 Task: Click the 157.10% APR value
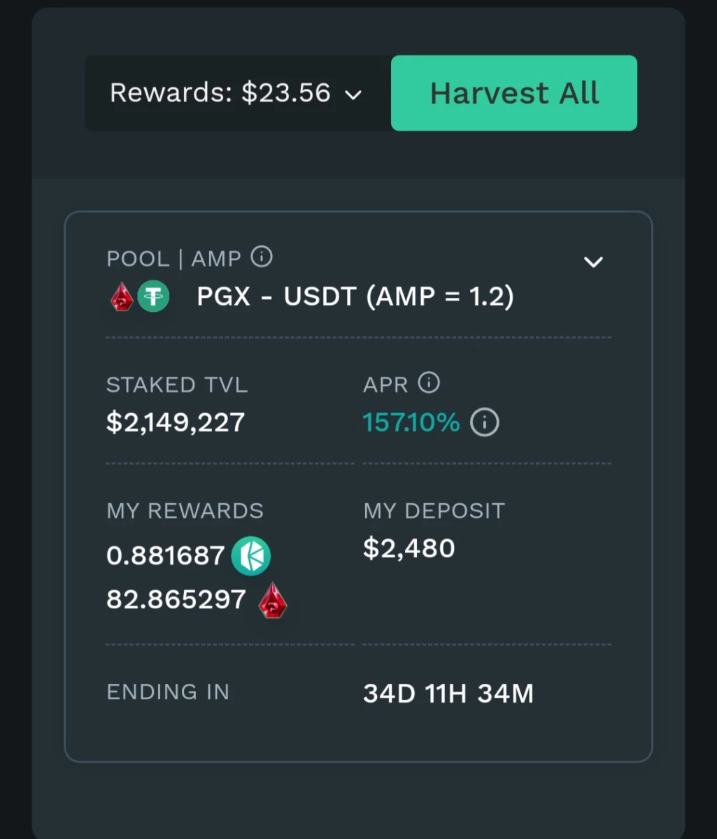(411, 422)
